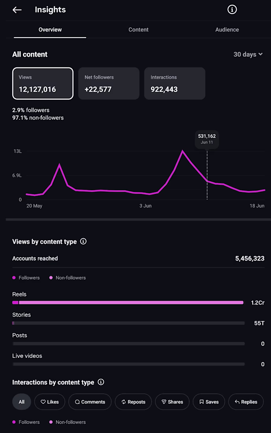The image size is (271, 433).
Task: Filter interactions by Comments
Action: click(x=90, y=402)
